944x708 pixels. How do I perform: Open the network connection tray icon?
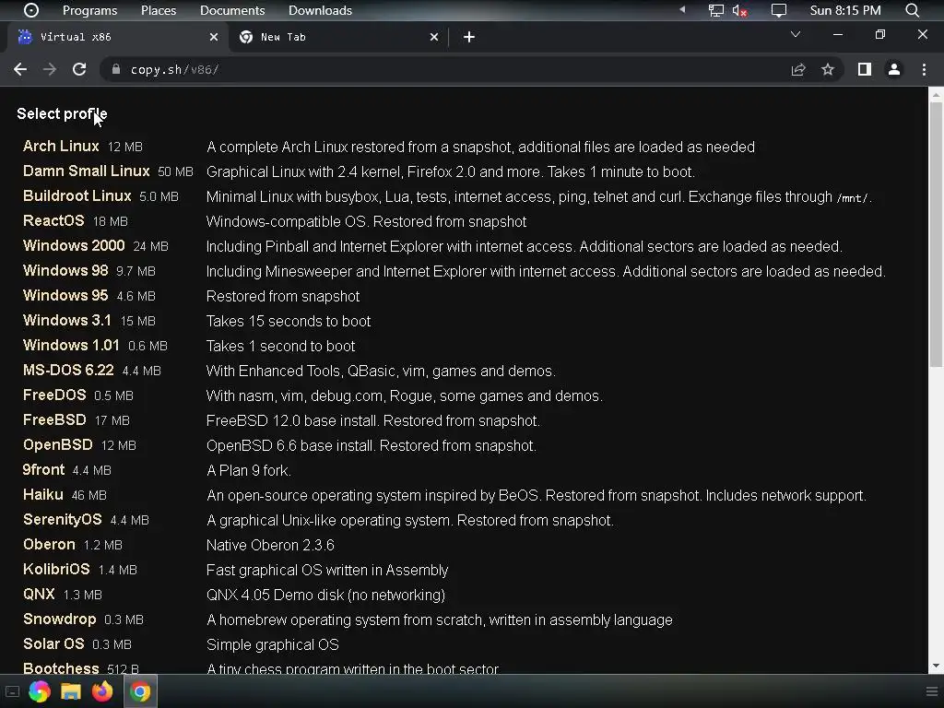tap(715, 10)
